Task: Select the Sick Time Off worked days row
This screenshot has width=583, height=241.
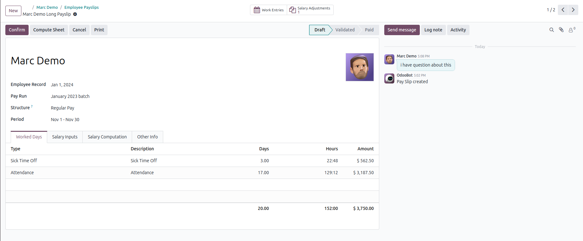Action: tap(192, 161)
